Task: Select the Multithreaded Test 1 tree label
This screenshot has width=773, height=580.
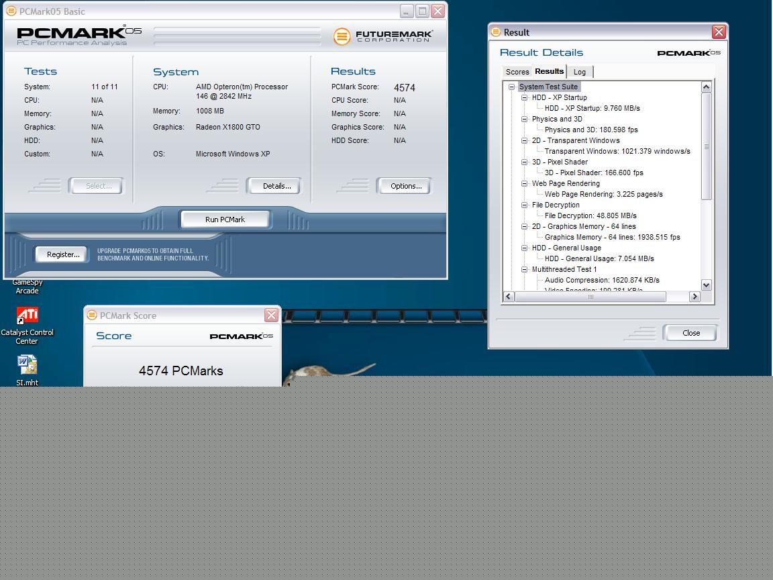Action: point(564,269)
